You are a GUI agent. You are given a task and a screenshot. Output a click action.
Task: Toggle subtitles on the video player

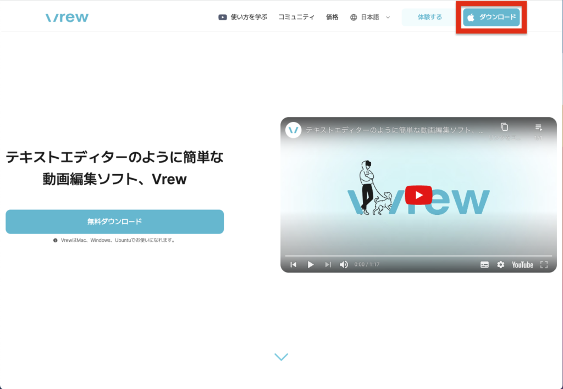coord(484,265)
